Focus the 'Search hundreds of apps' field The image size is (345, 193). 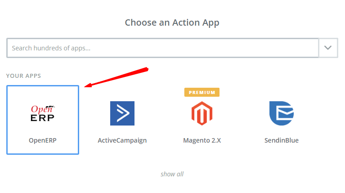162,48
